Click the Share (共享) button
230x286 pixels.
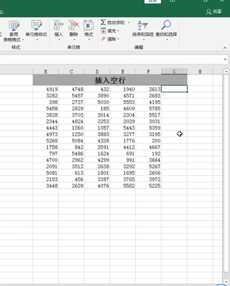(x=214, y=12)
